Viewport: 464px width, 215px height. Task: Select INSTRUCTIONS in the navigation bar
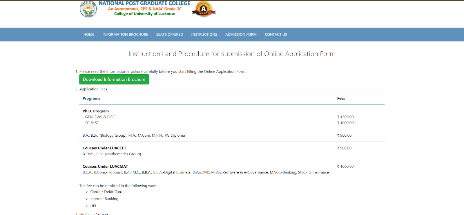tap(204, 35)
